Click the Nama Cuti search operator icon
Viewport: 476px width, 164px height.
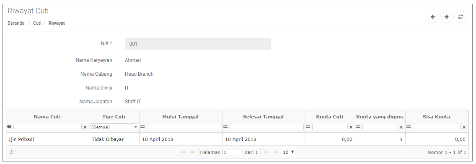9,127
